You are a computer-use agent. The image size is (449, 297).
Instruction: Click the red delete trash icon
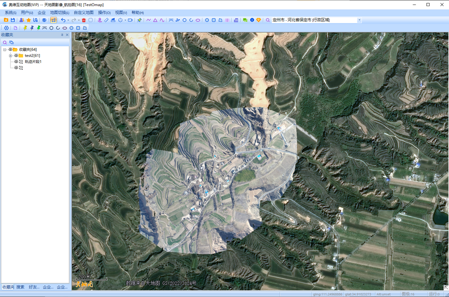pos(84,20)
